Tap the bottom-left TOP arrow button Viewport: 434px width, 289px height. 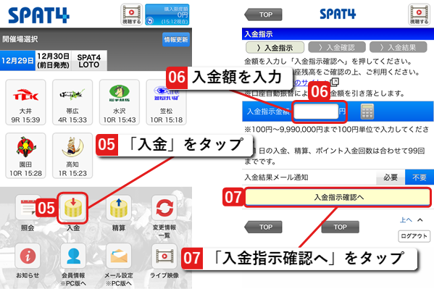[x=263, y=227]
